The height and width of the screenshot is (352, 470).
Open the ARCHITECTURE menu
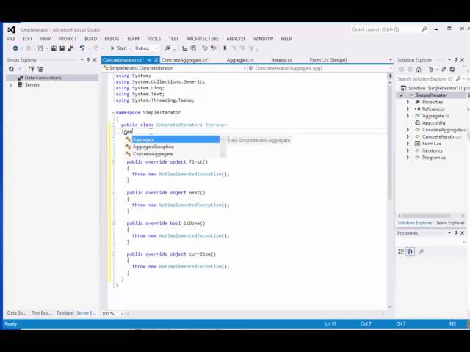(x=203, y=39)
